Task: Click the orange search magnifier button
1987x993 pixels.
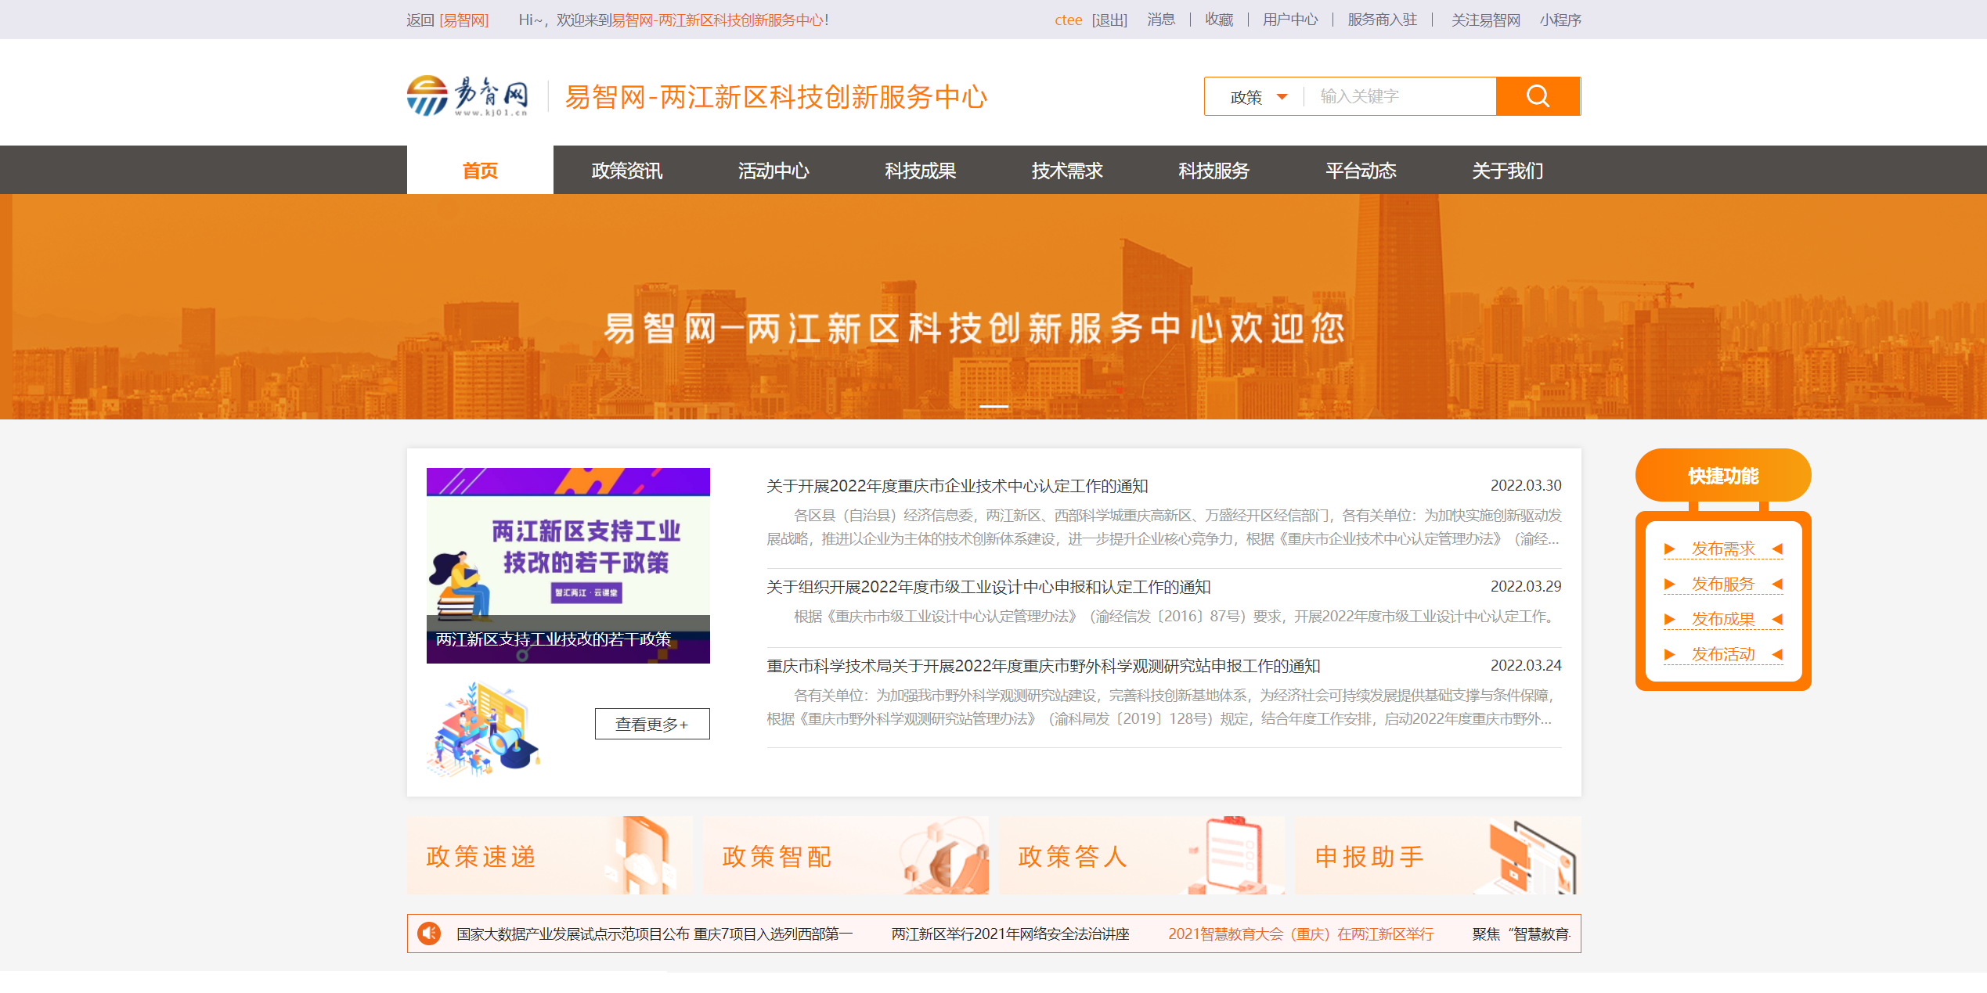Action: tap(1538, 96)
